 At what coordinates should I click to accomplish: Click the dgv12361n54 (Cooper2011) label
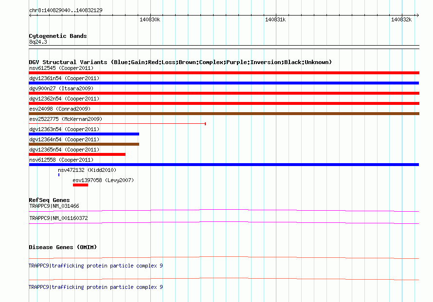(64, 78)
